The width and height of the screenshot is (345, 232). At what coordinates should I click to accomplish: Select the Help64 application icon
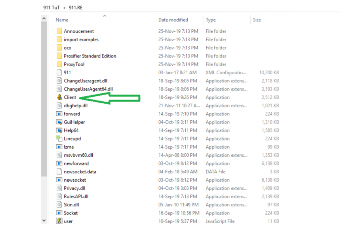[x=59, y=130]
